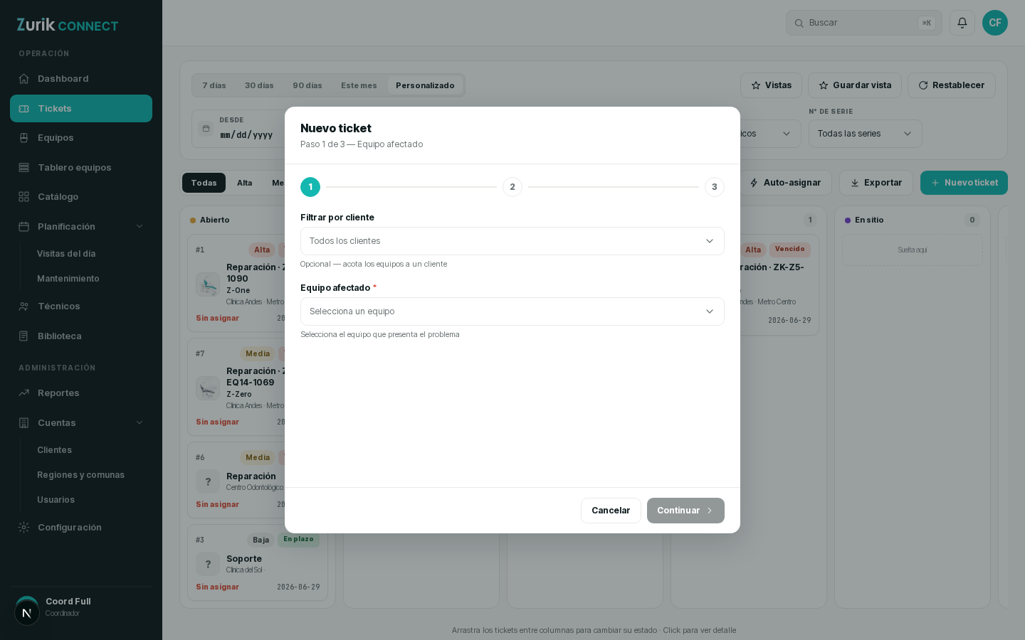The image size is (1025, 640).
Task: Open Técnicos from the sidebar icon
Action: pos(24,306)
